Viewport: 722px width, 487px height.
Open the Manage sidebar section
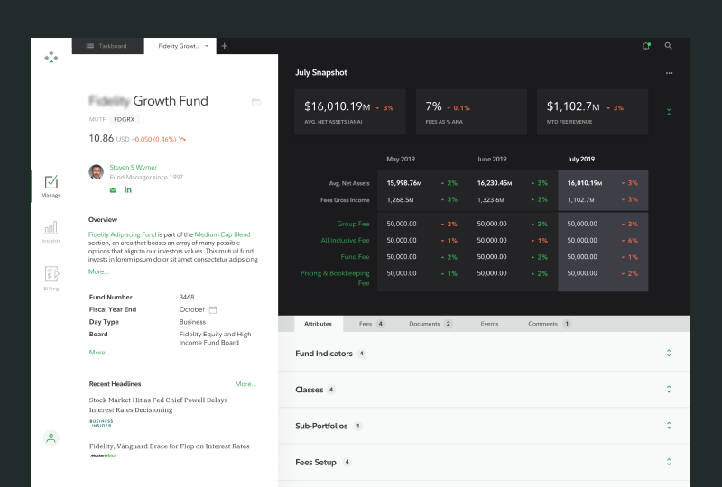point(51,186)
